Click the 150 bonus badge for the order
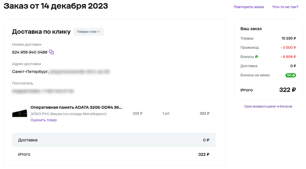The width and height of the screenshot is (306, 169). click(291, 75)
